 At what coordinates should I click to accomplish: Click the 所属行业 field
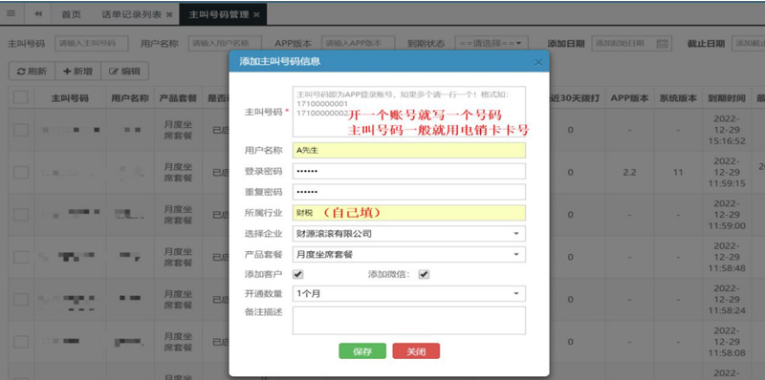(x=409, y=213)
